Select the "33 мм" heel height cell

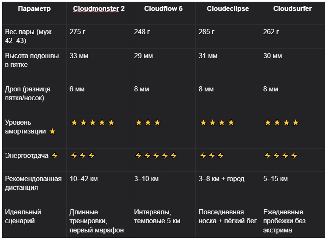tap(79, 56)
